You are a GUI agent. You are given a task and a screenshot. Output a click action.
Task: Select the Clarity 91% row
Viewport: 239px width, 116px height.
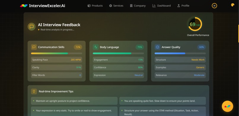[57, 67]
